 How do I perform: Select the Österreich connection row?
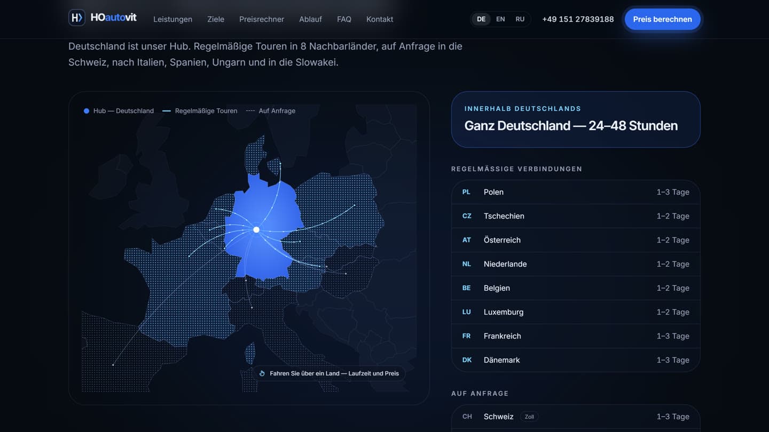click(576, 240)
